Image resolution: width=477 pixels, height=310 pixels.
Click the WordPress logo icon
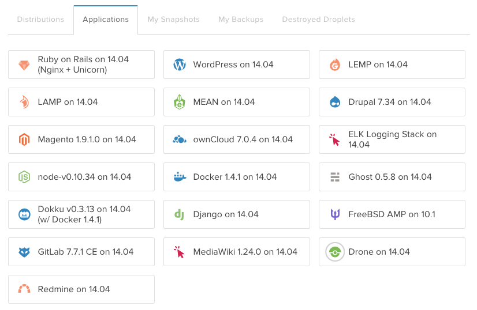click(x=180, y=65)
